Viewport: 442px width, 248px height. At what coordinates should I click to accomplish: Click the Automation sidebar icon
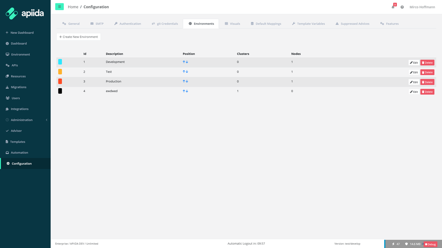pyautogui.click(x=7, y=153)
